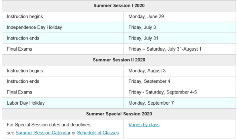Click Friday - Saturday, September 4-5 cell
The height and width of the screenshot is (139, 237).
click(x=180, y=92)
